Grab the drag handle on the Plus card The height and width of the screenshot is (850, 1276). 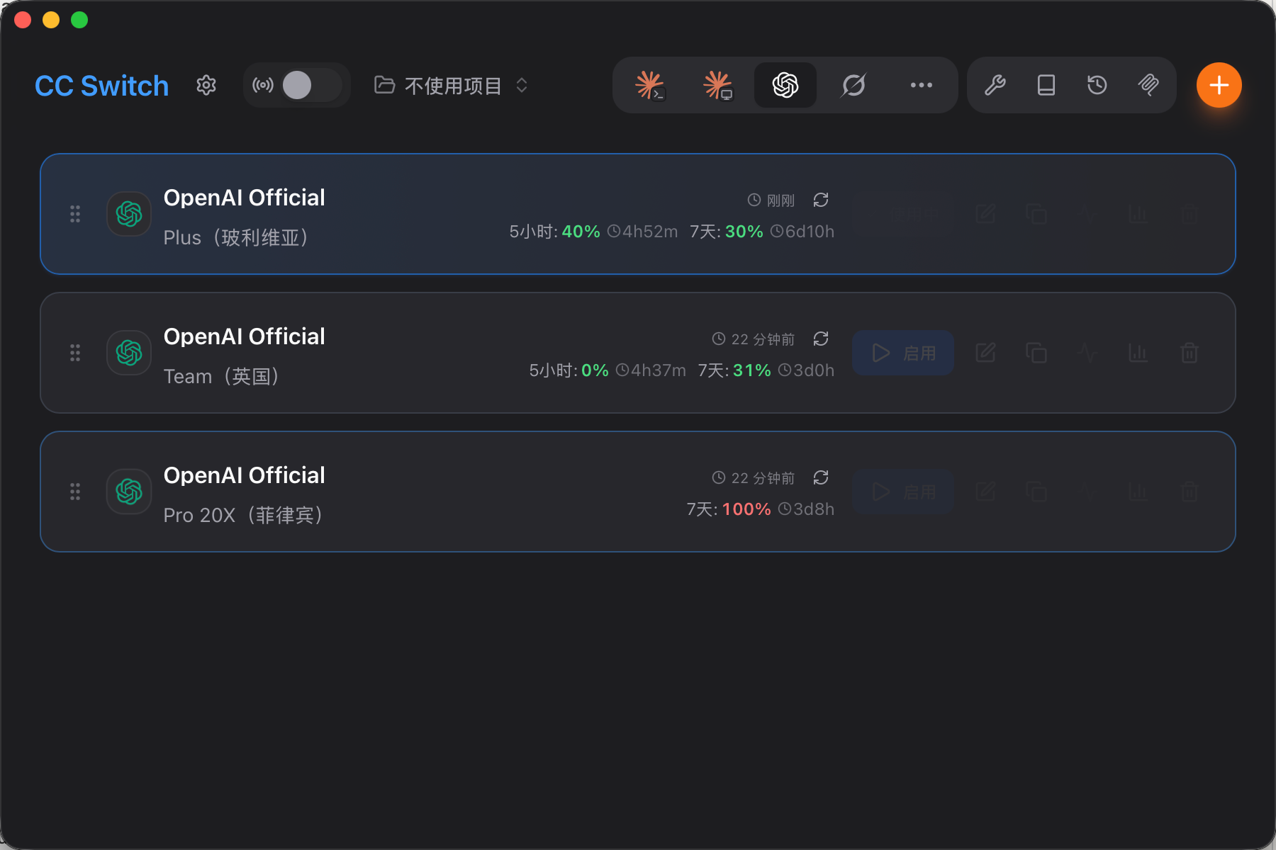(75, 214)
